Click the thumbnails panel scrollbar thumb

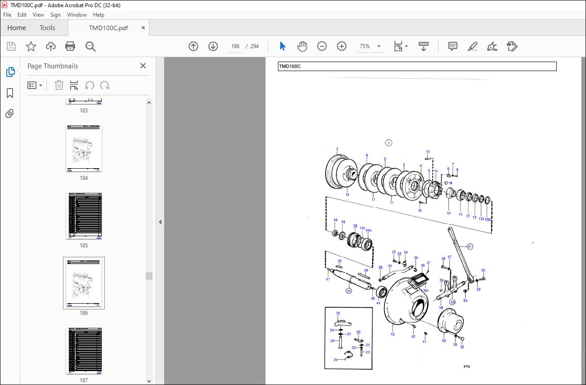tap(149, 276)
